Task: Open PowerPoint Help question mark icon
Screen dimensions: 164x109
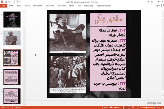Action: click(148, 2)
